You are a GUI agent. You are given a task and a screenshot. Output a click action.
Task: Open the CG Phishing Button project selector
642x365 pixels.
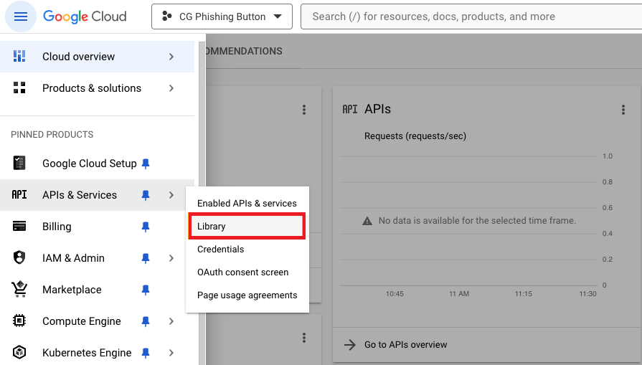pos(222,16)
